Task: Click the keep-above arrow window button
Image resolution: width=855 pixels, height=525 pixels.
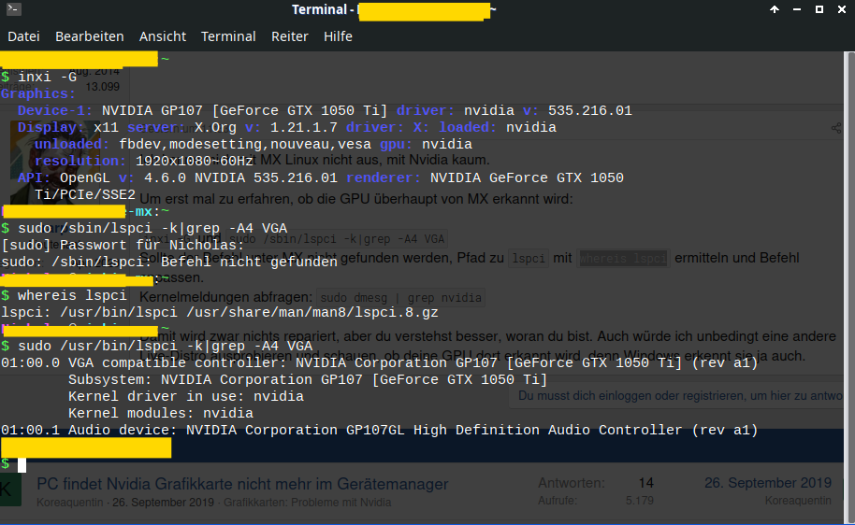Action: click(775, 9)
